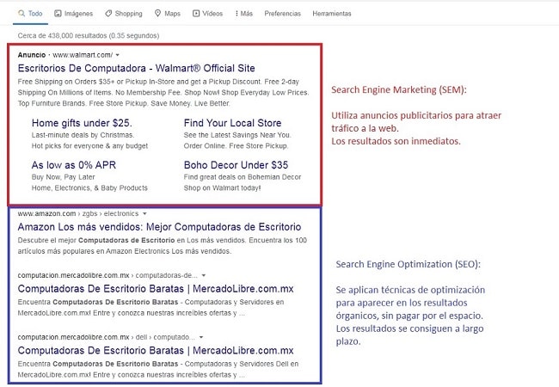Expand the Más menu
The width and height of the screenshot is (559, 387).
(244, 14)
